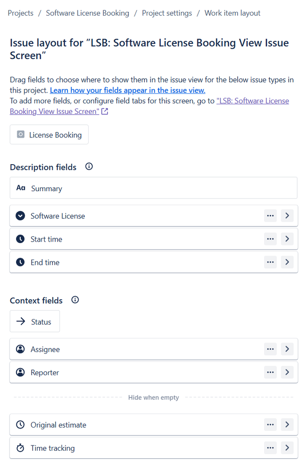Screen dimensions: 308x471
Task: Navigate to Software License Booking breadcrumb
Action: [x=88, y=13]
